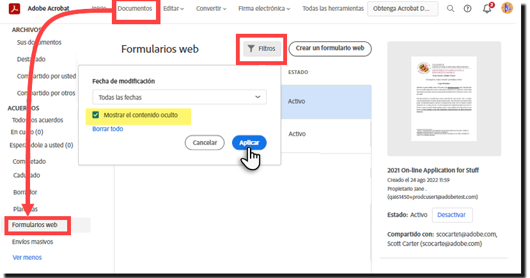The height and width of the screenshot is (278, 530).
Task: Expand the Editar menu
Action: pos(173,9)
